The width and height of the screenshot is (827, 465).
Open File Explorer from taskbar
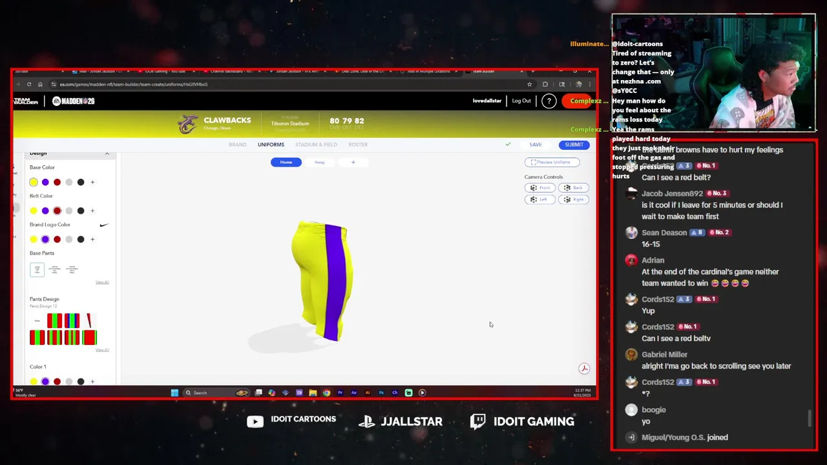(x=313, y=393)
